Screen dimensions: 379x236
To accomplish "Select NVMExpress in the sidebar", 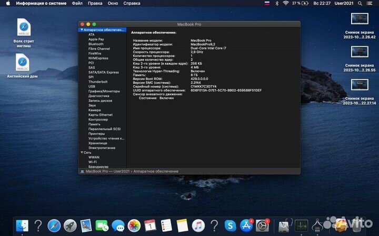I will click(98, 58).
